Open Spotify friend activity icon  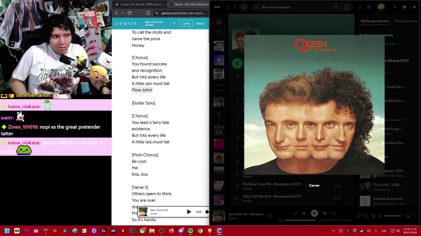369,7
